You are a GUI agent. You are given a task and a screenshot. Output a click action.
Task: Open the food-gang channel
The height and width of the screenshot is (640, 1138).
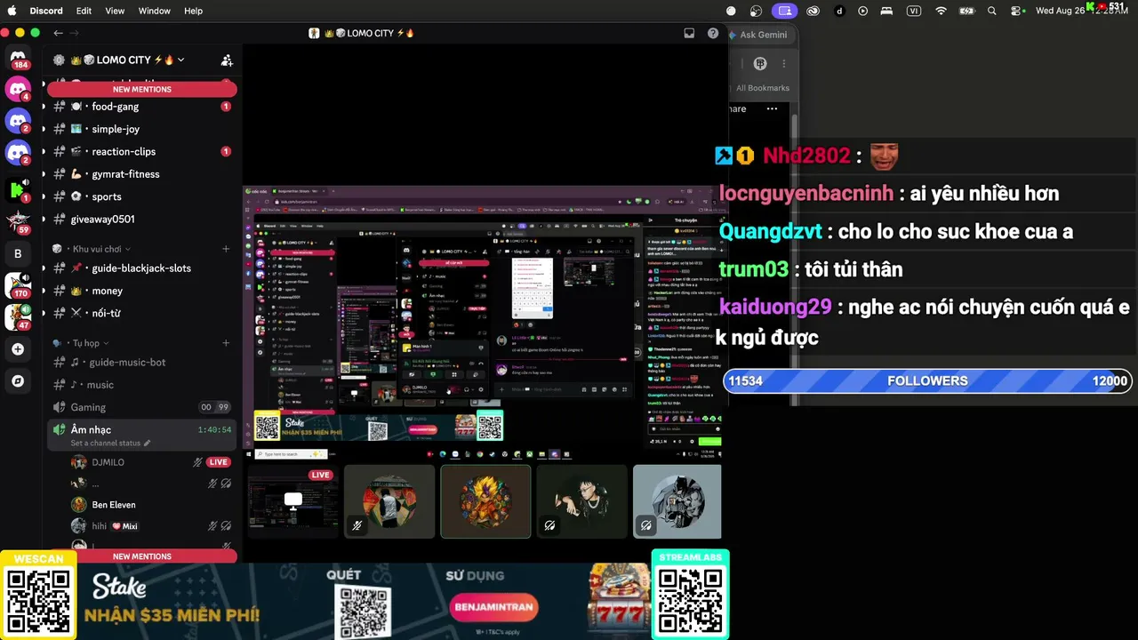point(140,107)
